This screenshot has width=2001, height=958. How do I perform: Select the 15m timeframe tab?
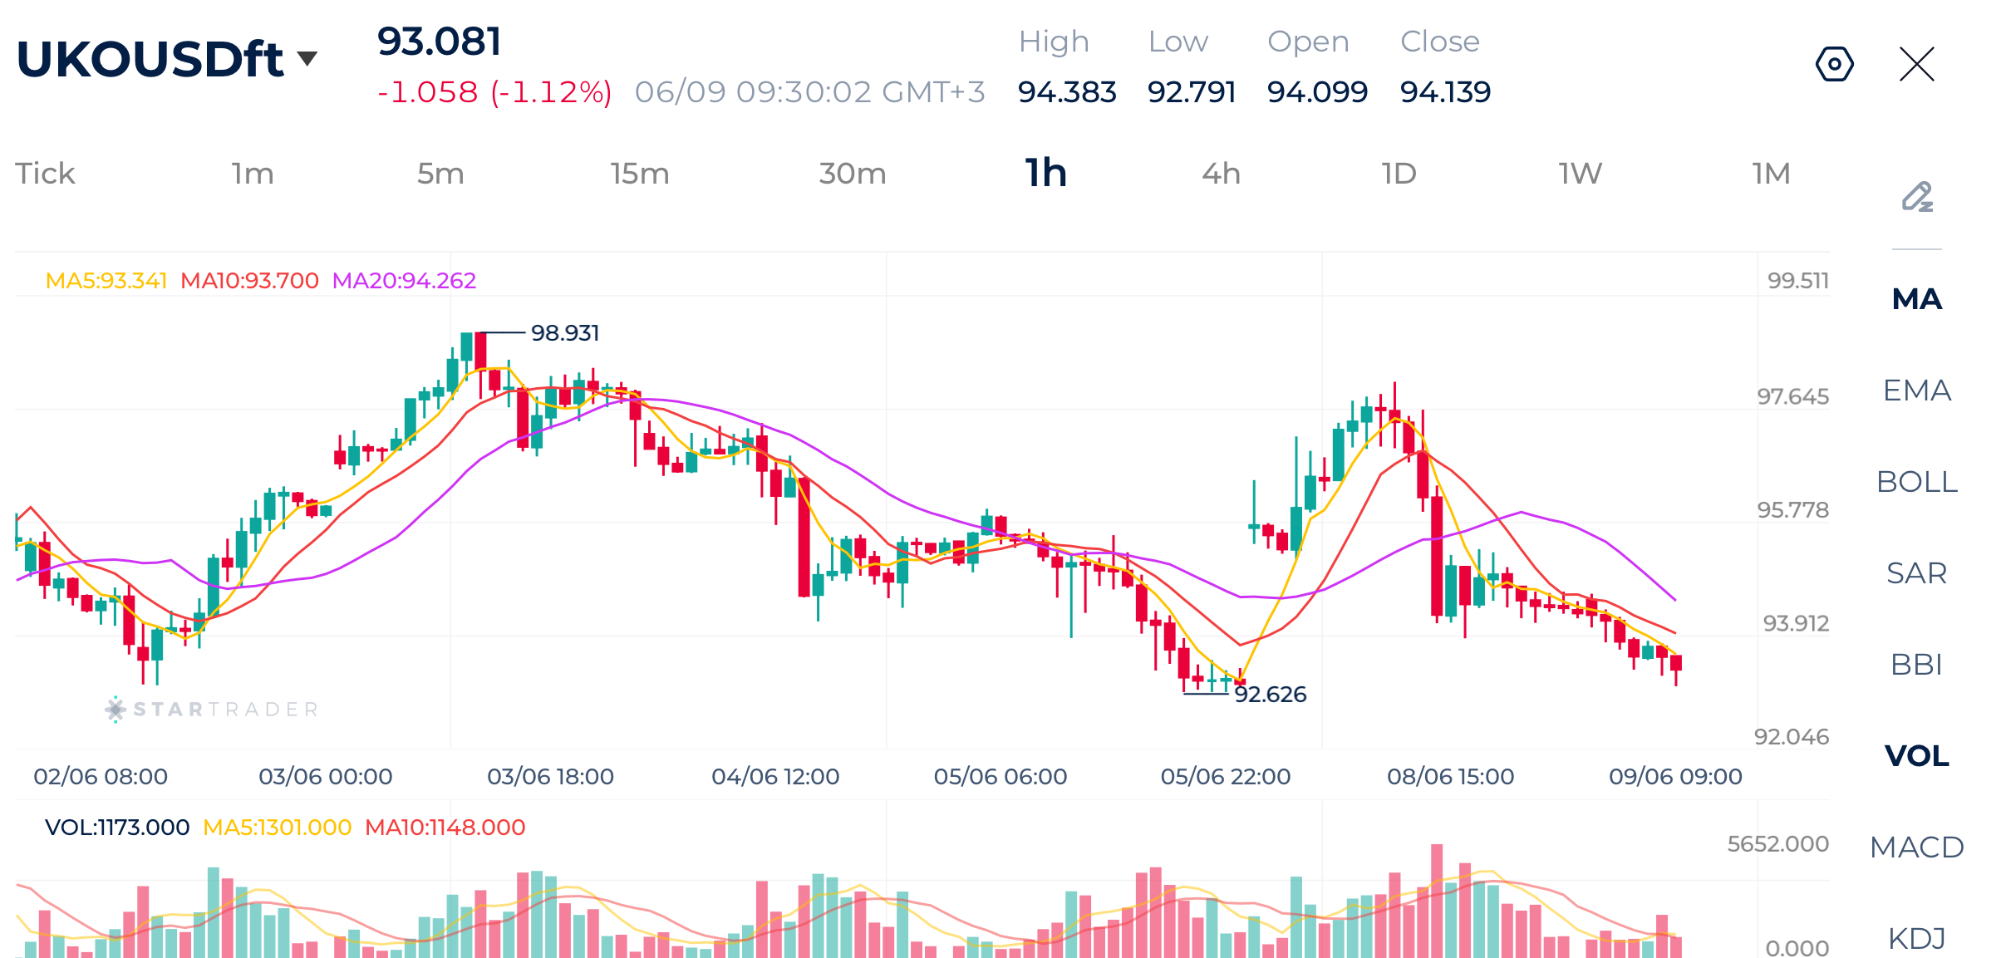[x=640, y=174]
